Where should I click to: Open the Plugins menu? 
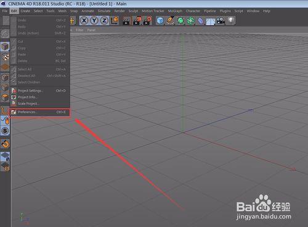tap(225, 11)
